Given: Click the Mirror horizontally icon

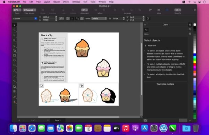Looking at the screenshot, I should click(x=96, y=10).
